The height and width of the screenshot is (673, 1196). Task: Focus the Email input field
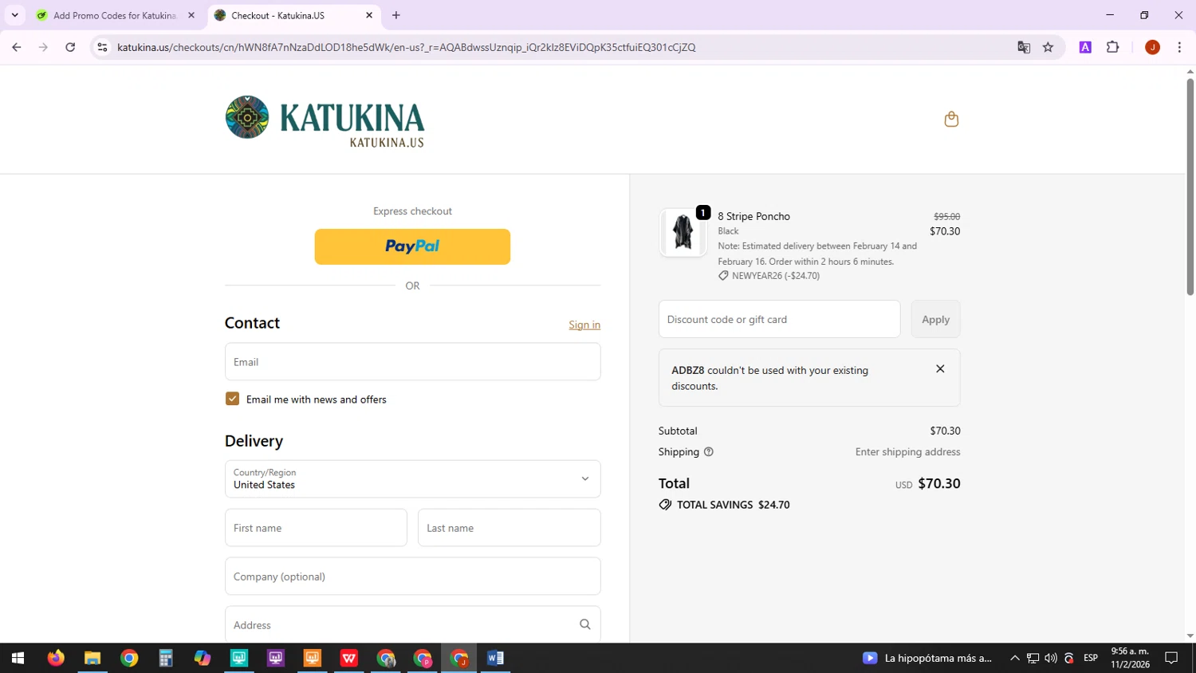[x=413, y=361]
